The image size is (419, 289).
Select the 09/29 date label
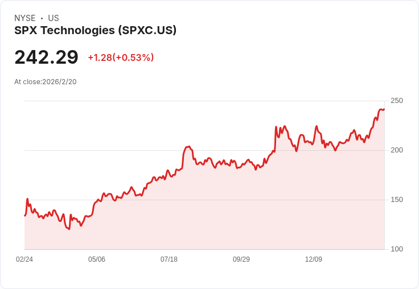point(241,259)
